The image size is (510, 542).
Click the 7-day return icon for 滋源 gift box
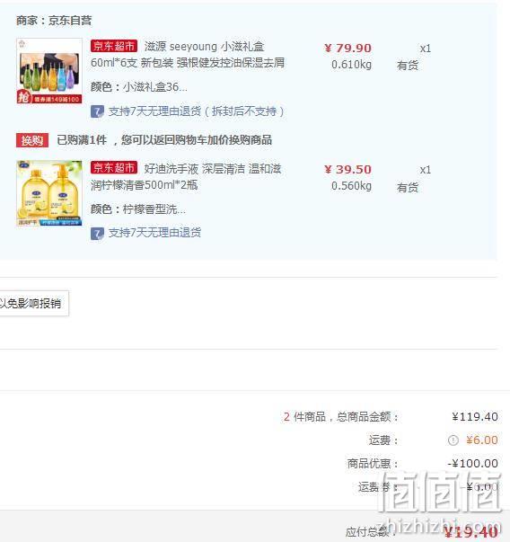pyautogui.click(x=97, y=111)
